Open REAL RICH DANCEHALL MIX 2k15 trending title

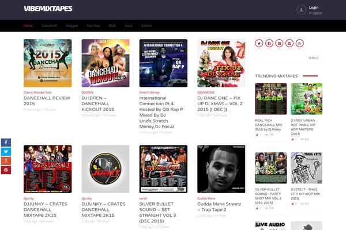(269, 125)
